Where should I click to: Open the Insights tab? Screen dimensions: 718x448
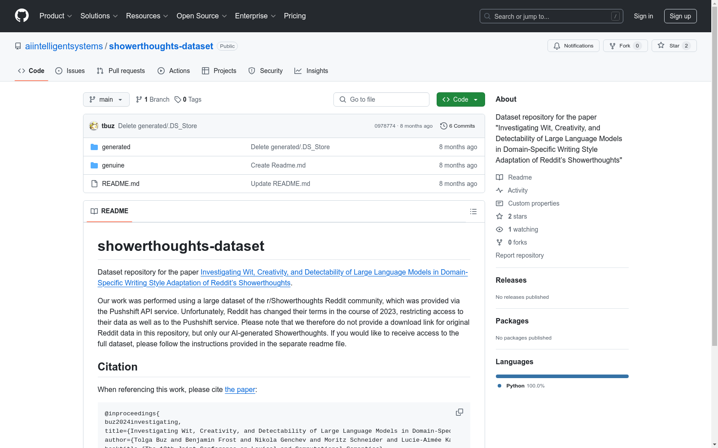(x=311, y=71)
